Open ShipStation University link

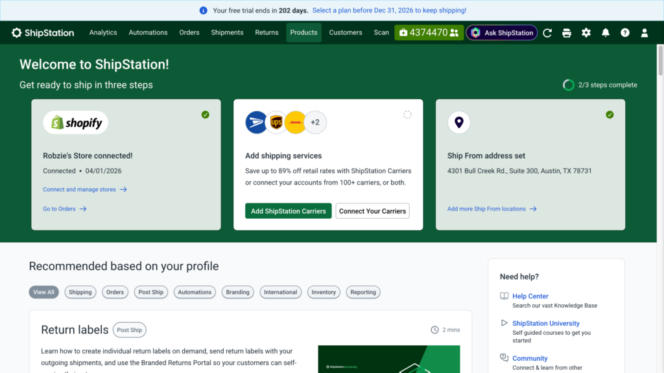[546, 323]
